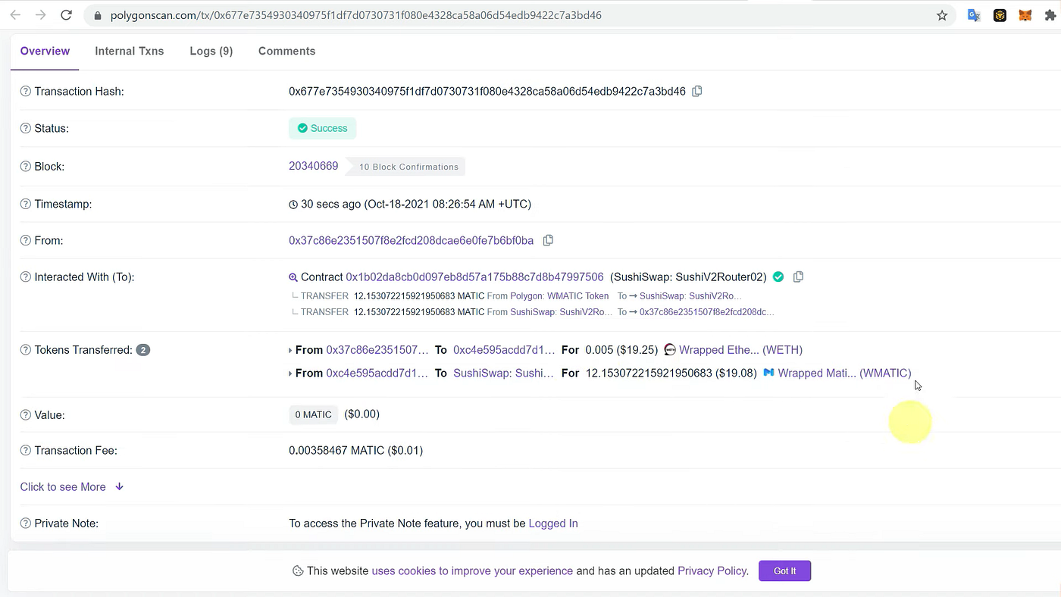
Task: Expand the WMATIC token transfer row arrow
Action: [291, 374]
